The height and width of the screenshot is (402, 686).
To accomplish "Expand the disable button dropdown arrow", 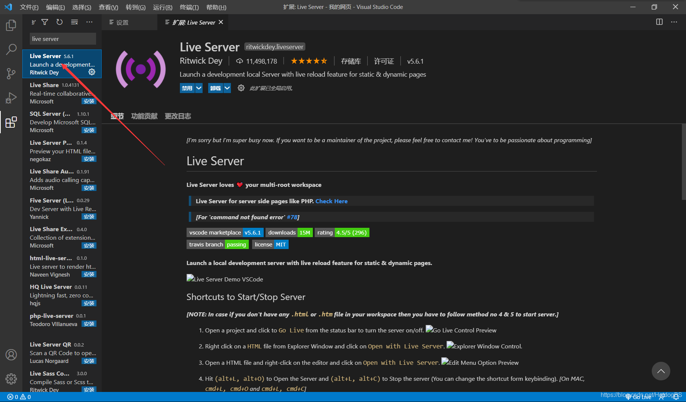I will (199, 88).
